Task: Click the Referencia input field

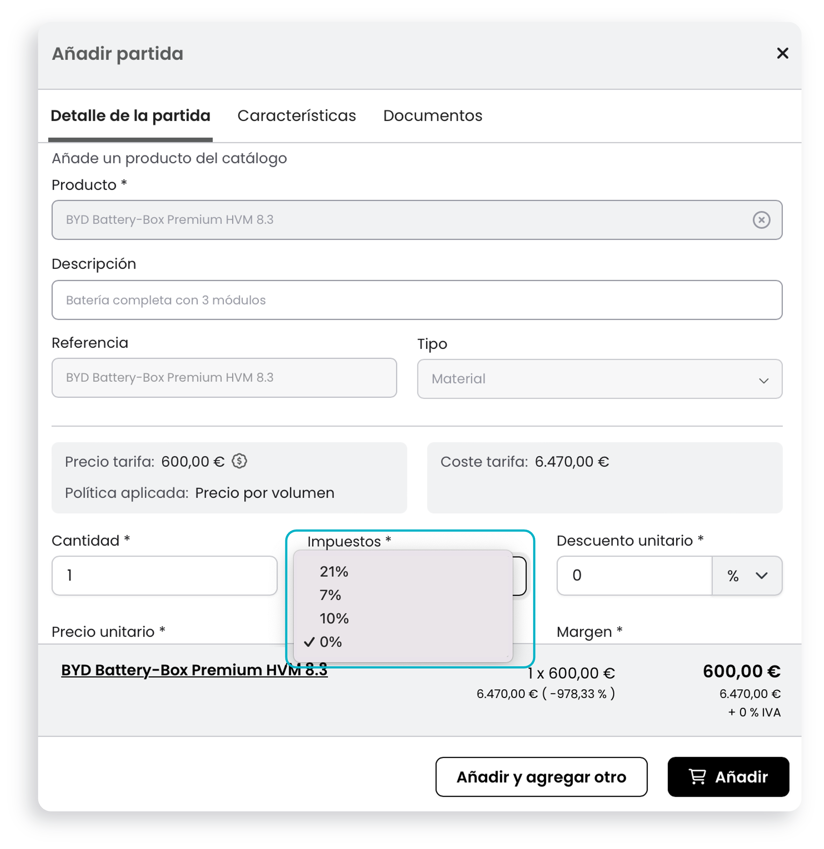Action: tap(224, 377)
